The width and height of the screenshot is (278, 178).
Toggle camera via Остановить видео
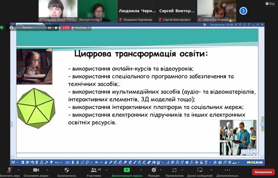point(36,170)
